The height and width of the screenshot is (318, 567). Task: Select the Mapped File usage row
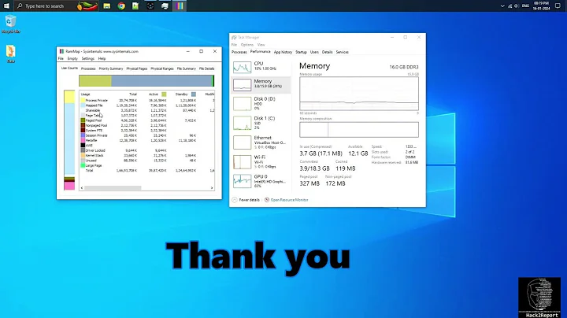[147, 105]
